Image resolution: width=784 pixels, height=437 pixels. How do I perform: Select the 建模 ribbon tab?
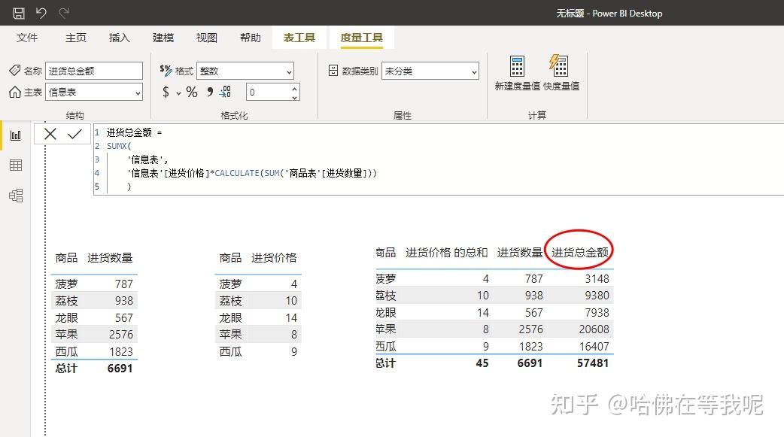coord(163,37)
